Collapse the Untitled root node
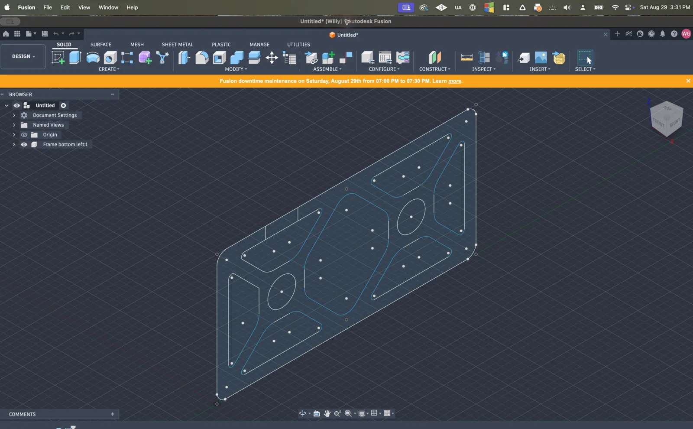Image resolution: width=693 pixels, height=429 pixels. click(x=6, y=105)
